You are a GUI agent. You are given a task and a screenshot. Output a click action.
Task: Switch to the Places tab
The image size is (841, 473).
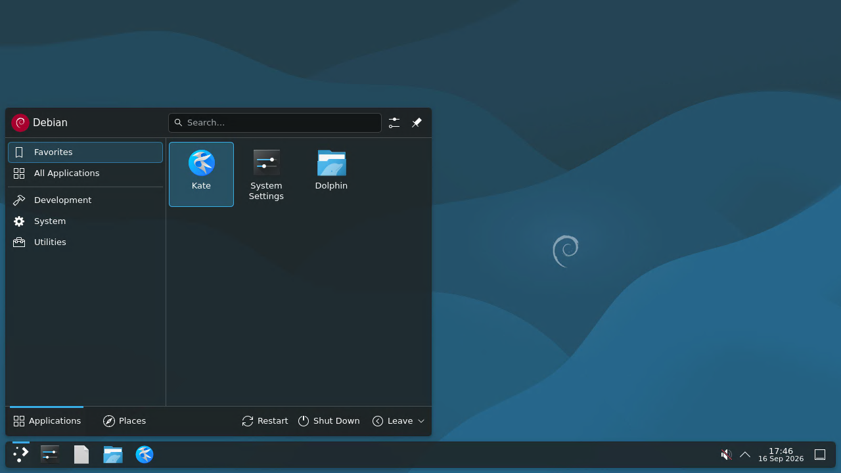(124, 421)
